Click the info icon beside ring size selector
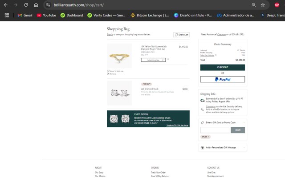Screen dimensions: 285x178 point(168,59)
